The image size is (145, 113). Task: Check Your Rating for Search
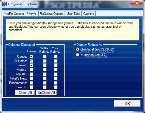coord(55,87)
